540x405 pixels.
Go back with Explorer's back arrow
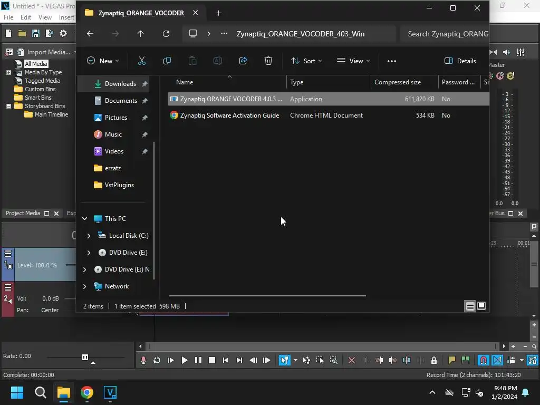click(90, 33)
